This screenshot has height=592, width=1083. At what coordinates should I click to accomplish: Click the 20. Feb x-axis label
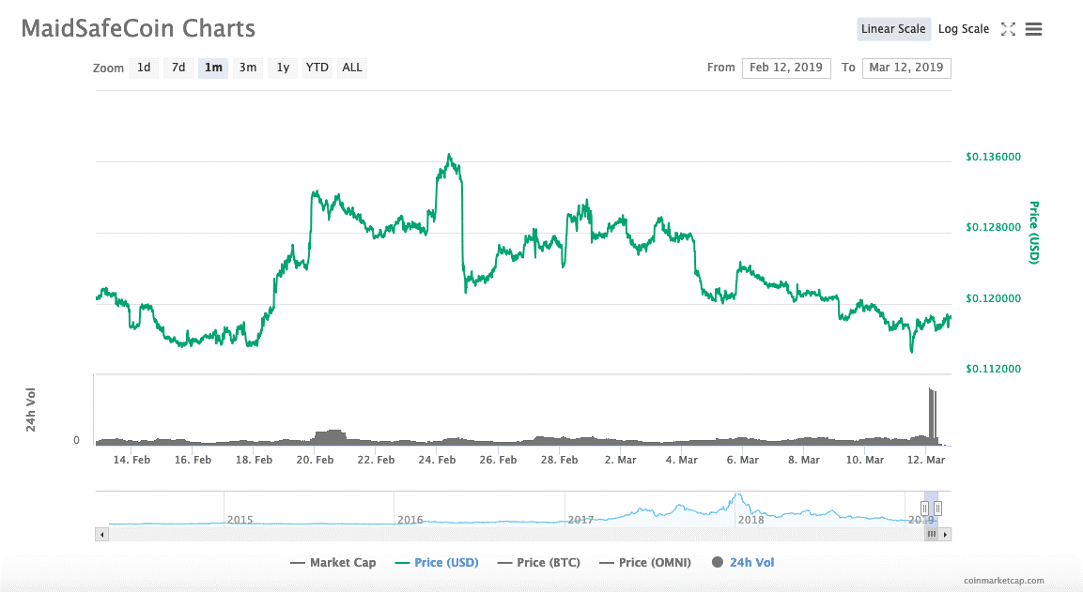pos(315,461)
